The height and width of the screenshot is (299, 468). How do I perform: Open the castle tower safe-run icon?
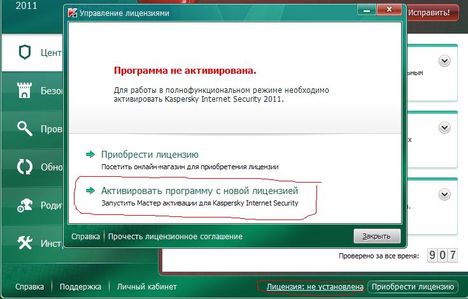24,90
